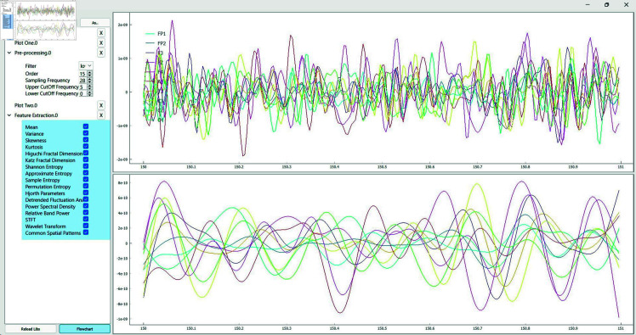Image resolution: width=636 pixels, height=335 pixels.
Task: Click the Order spinbox arrows
Action: point(89,74)
